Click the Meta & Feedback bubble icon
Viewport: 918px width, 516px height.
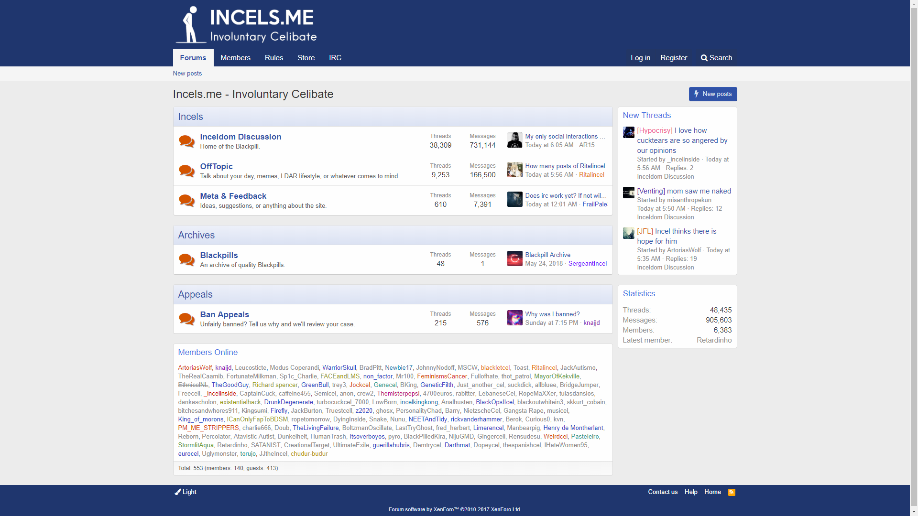186,201
